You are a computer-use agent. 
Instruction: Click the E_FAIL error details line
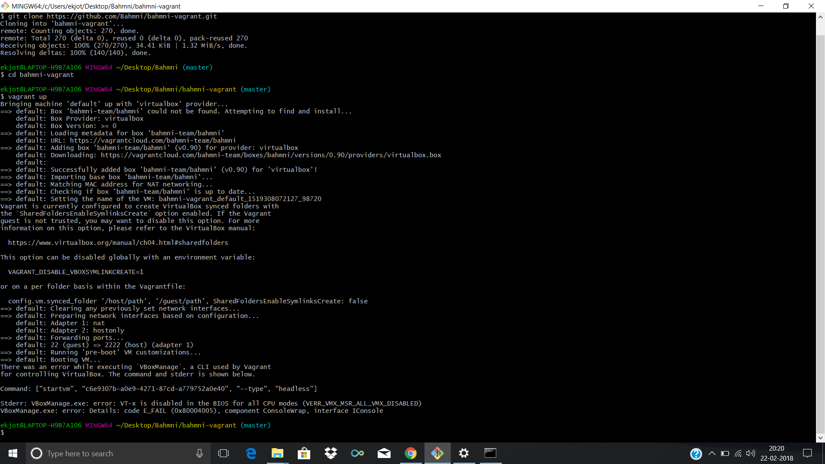click(192, 411)
